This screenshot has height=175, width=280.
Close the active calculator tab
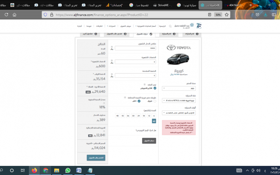218,5
